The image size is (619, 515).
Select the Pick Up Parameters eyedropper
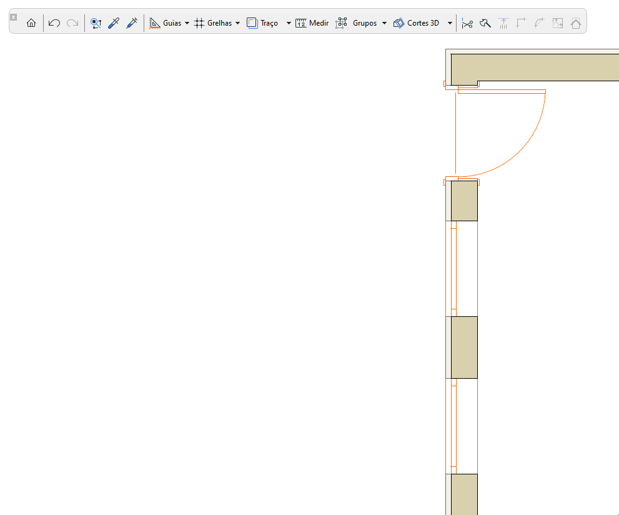pos(114,22)
